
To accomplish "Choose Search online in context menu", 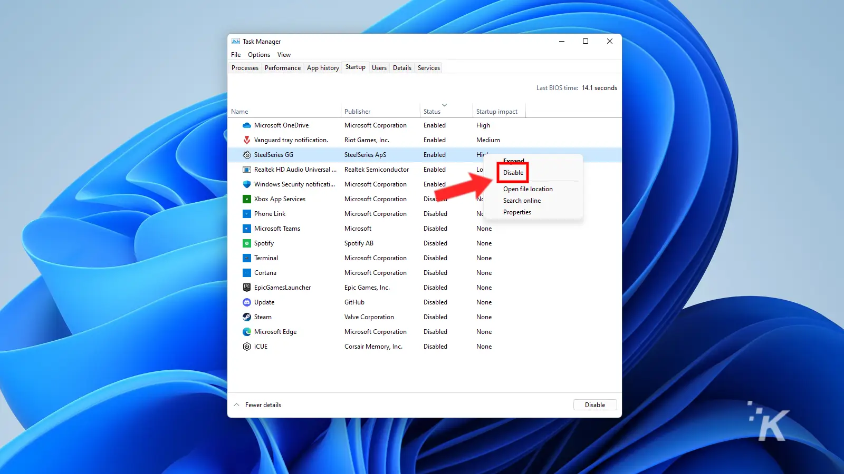I will click(522, 201).
